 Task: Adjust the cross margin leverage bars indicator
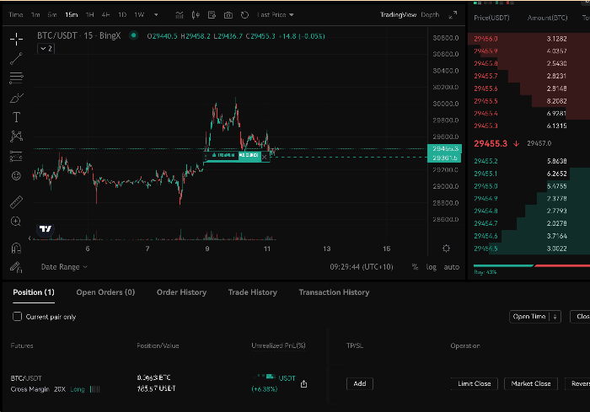[94, 389]
